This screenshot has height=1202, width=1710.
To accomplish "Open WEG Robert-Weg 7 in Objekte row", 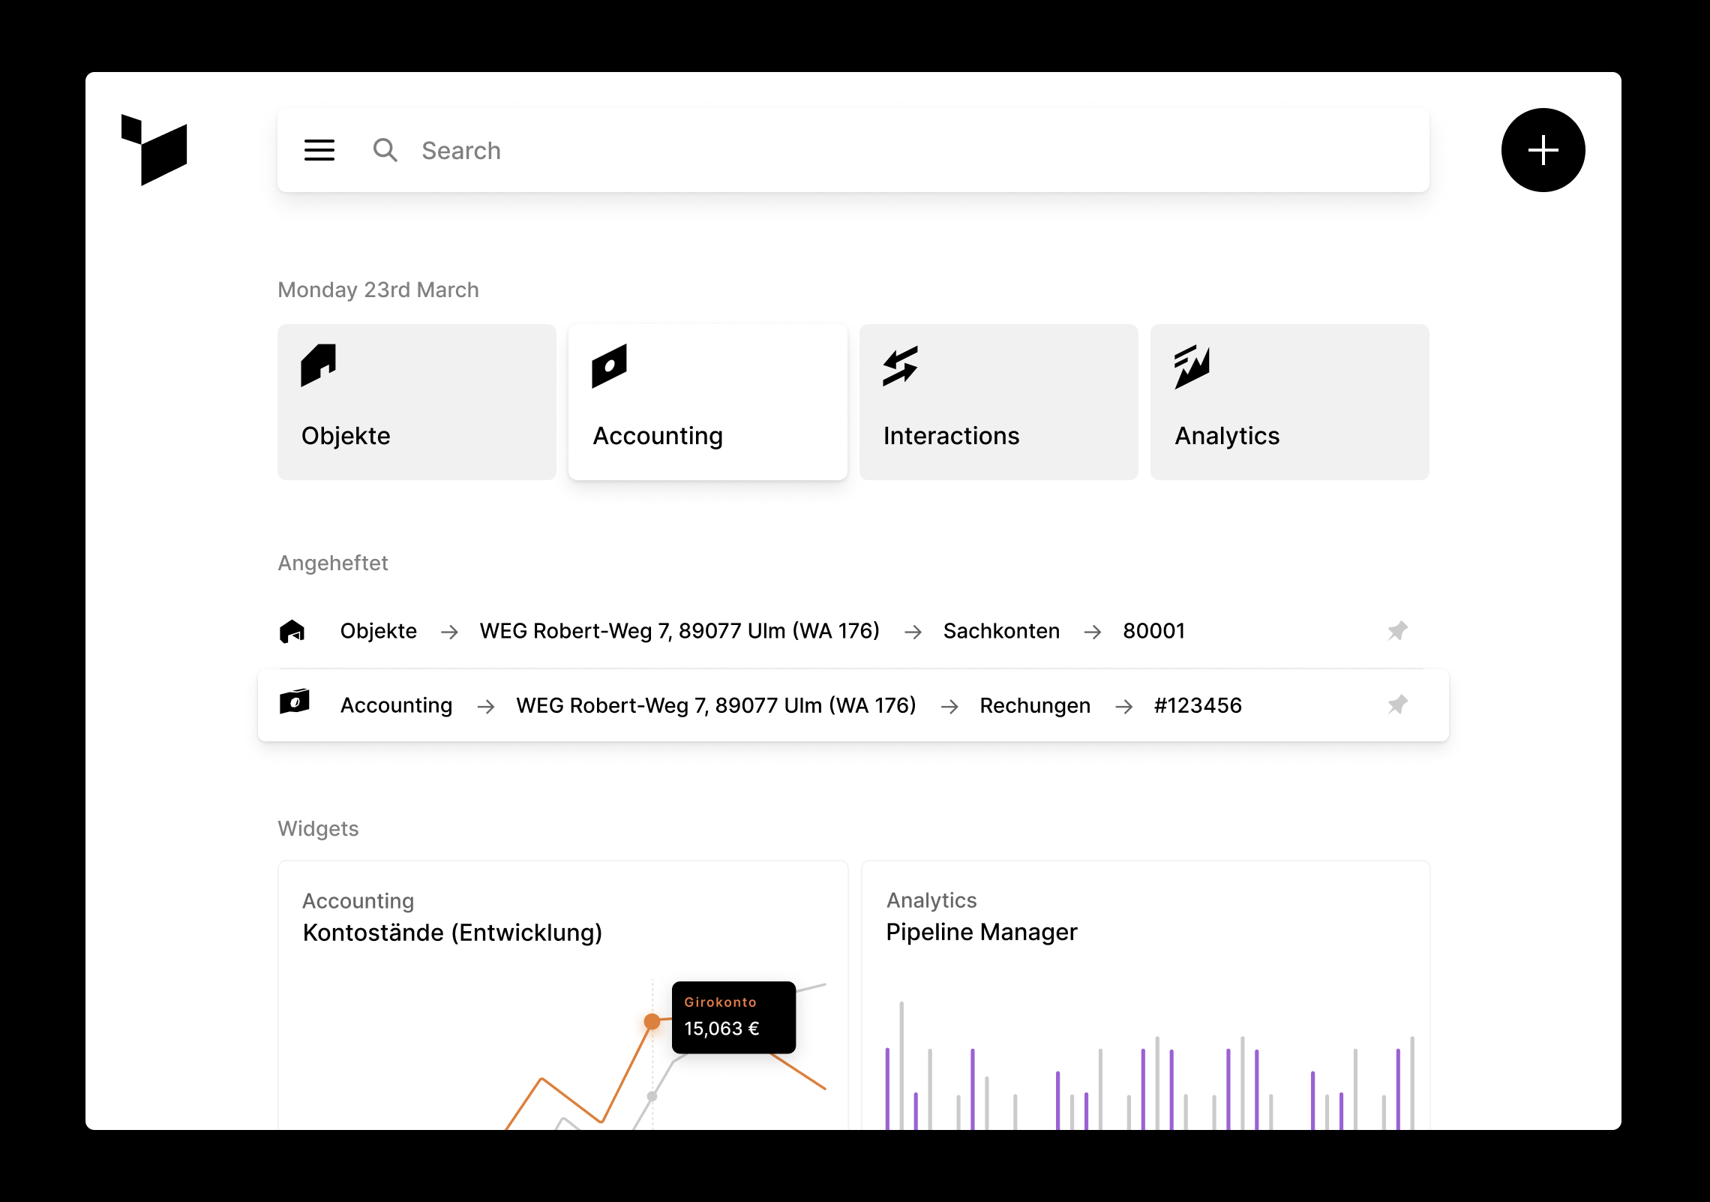I will pyautogui.click(x=679, y=631).
